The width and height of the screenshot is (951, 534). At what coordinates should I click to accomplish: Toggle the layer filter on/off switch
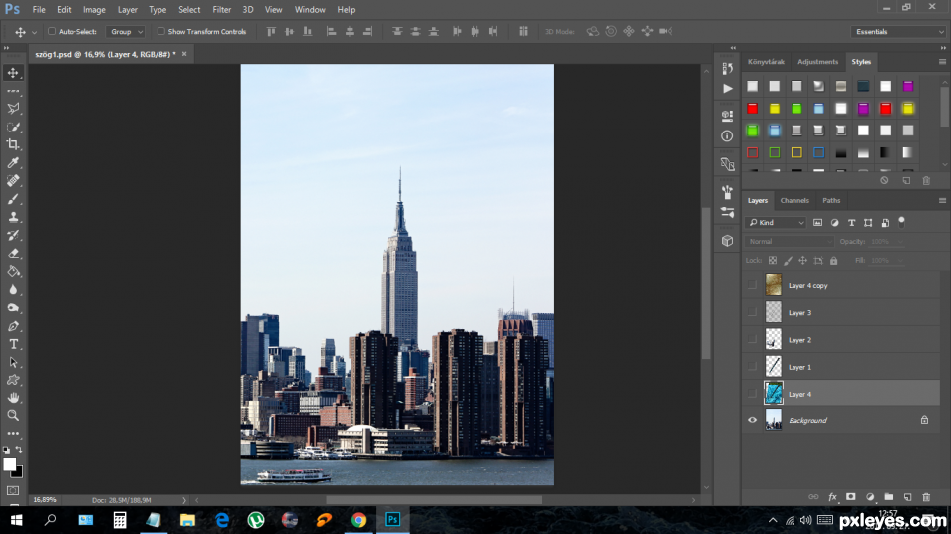[x=902, y=222]
